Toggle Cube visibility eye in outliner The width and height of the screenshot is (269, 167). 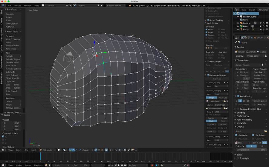click(260, 26)
